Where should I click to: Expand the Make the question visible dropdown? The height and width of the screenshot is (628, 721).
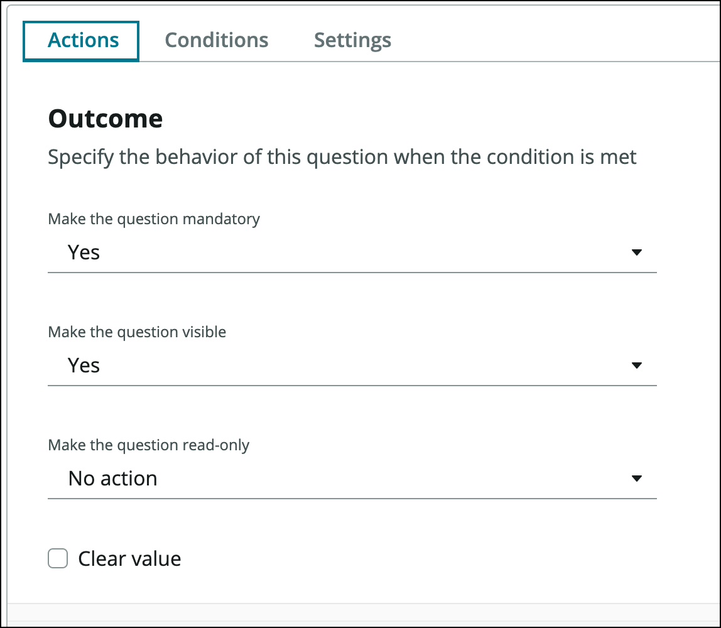pos(352,365)
